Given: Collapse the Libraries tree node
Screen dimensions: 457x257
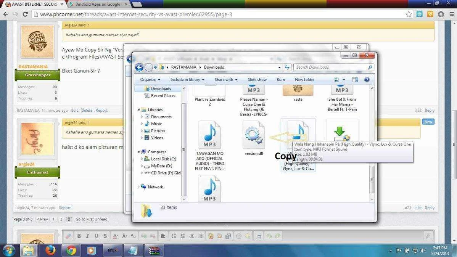Looking at the screenshot, I should [139, 109].
